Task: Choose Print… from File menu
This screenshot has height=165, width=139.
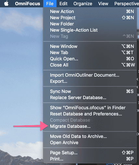Action: pos(90,159)
